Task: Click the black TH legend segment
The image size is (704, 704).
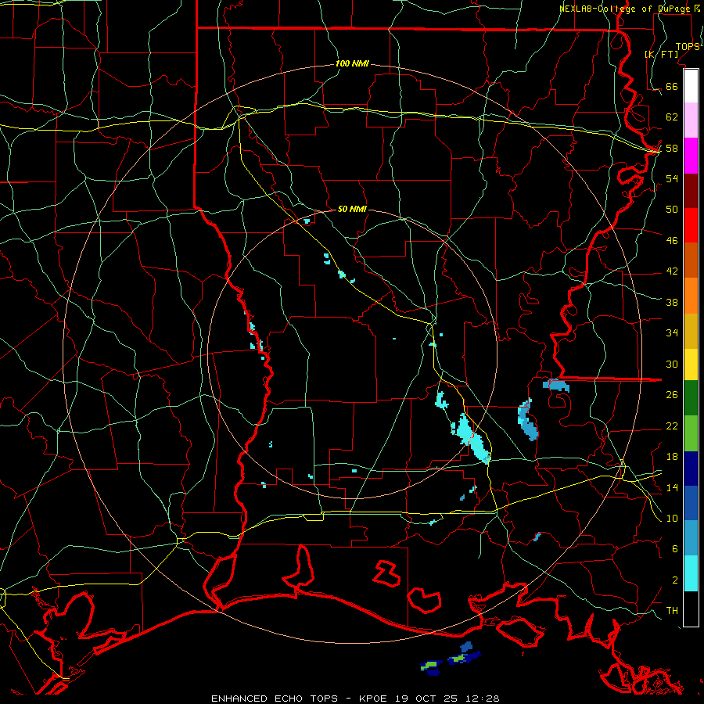Action: coord(691,609)
